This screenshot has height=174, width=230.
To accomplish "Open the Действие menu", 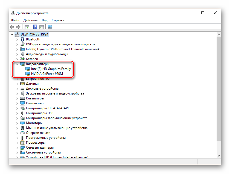I will pos(30,20).
